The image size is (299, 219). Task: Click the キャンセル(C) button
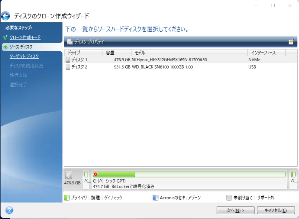point(276,210)
